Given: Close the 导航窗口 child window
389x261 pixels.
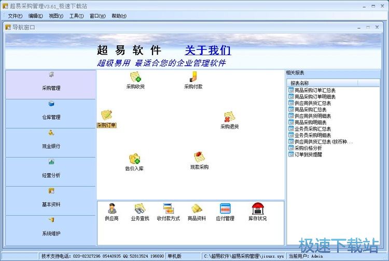Looking at the screenshot, I should pyautogui.click(x=377, y=28).
